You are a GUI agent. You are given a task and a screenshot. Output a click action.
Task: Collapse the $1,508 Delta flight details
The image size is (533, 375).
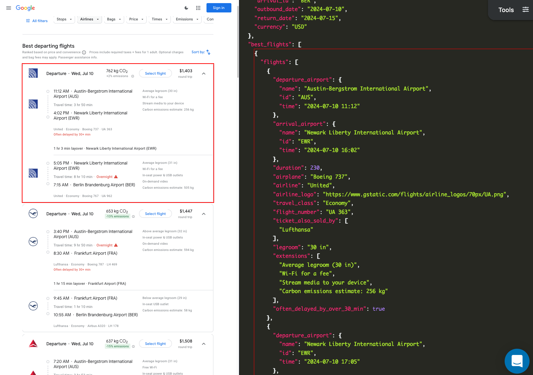(x=204, y=344)
